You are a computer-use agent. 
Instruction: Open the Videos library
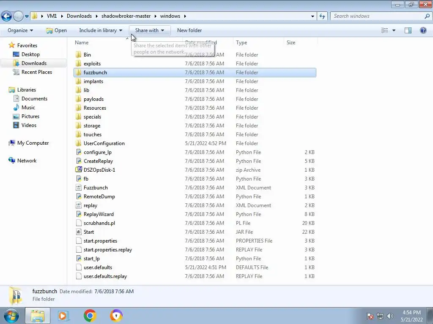click(29, 125)
